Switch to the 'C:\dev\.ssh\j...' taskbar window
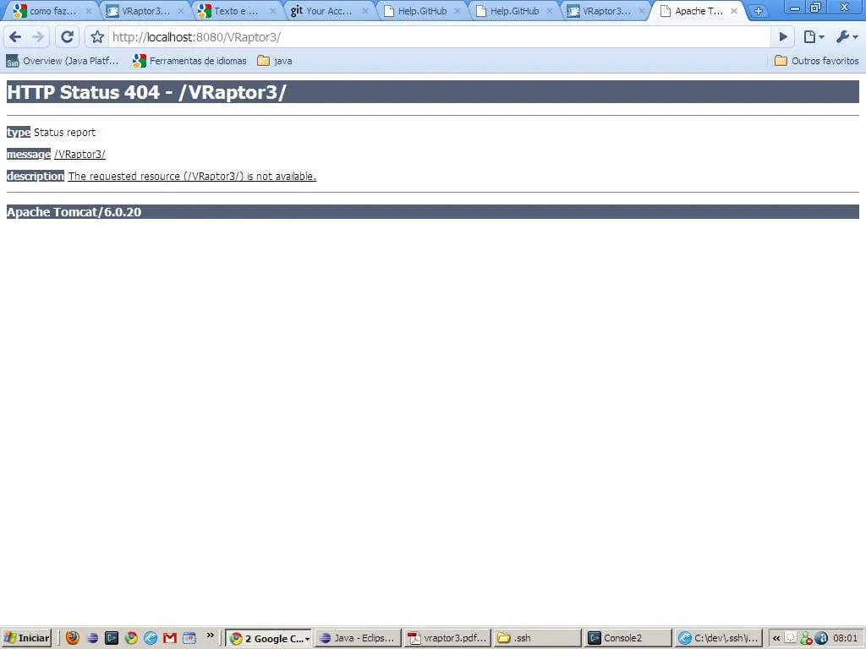Image resolution: width=866 pixels, height=649 pixels. (718, 638)
